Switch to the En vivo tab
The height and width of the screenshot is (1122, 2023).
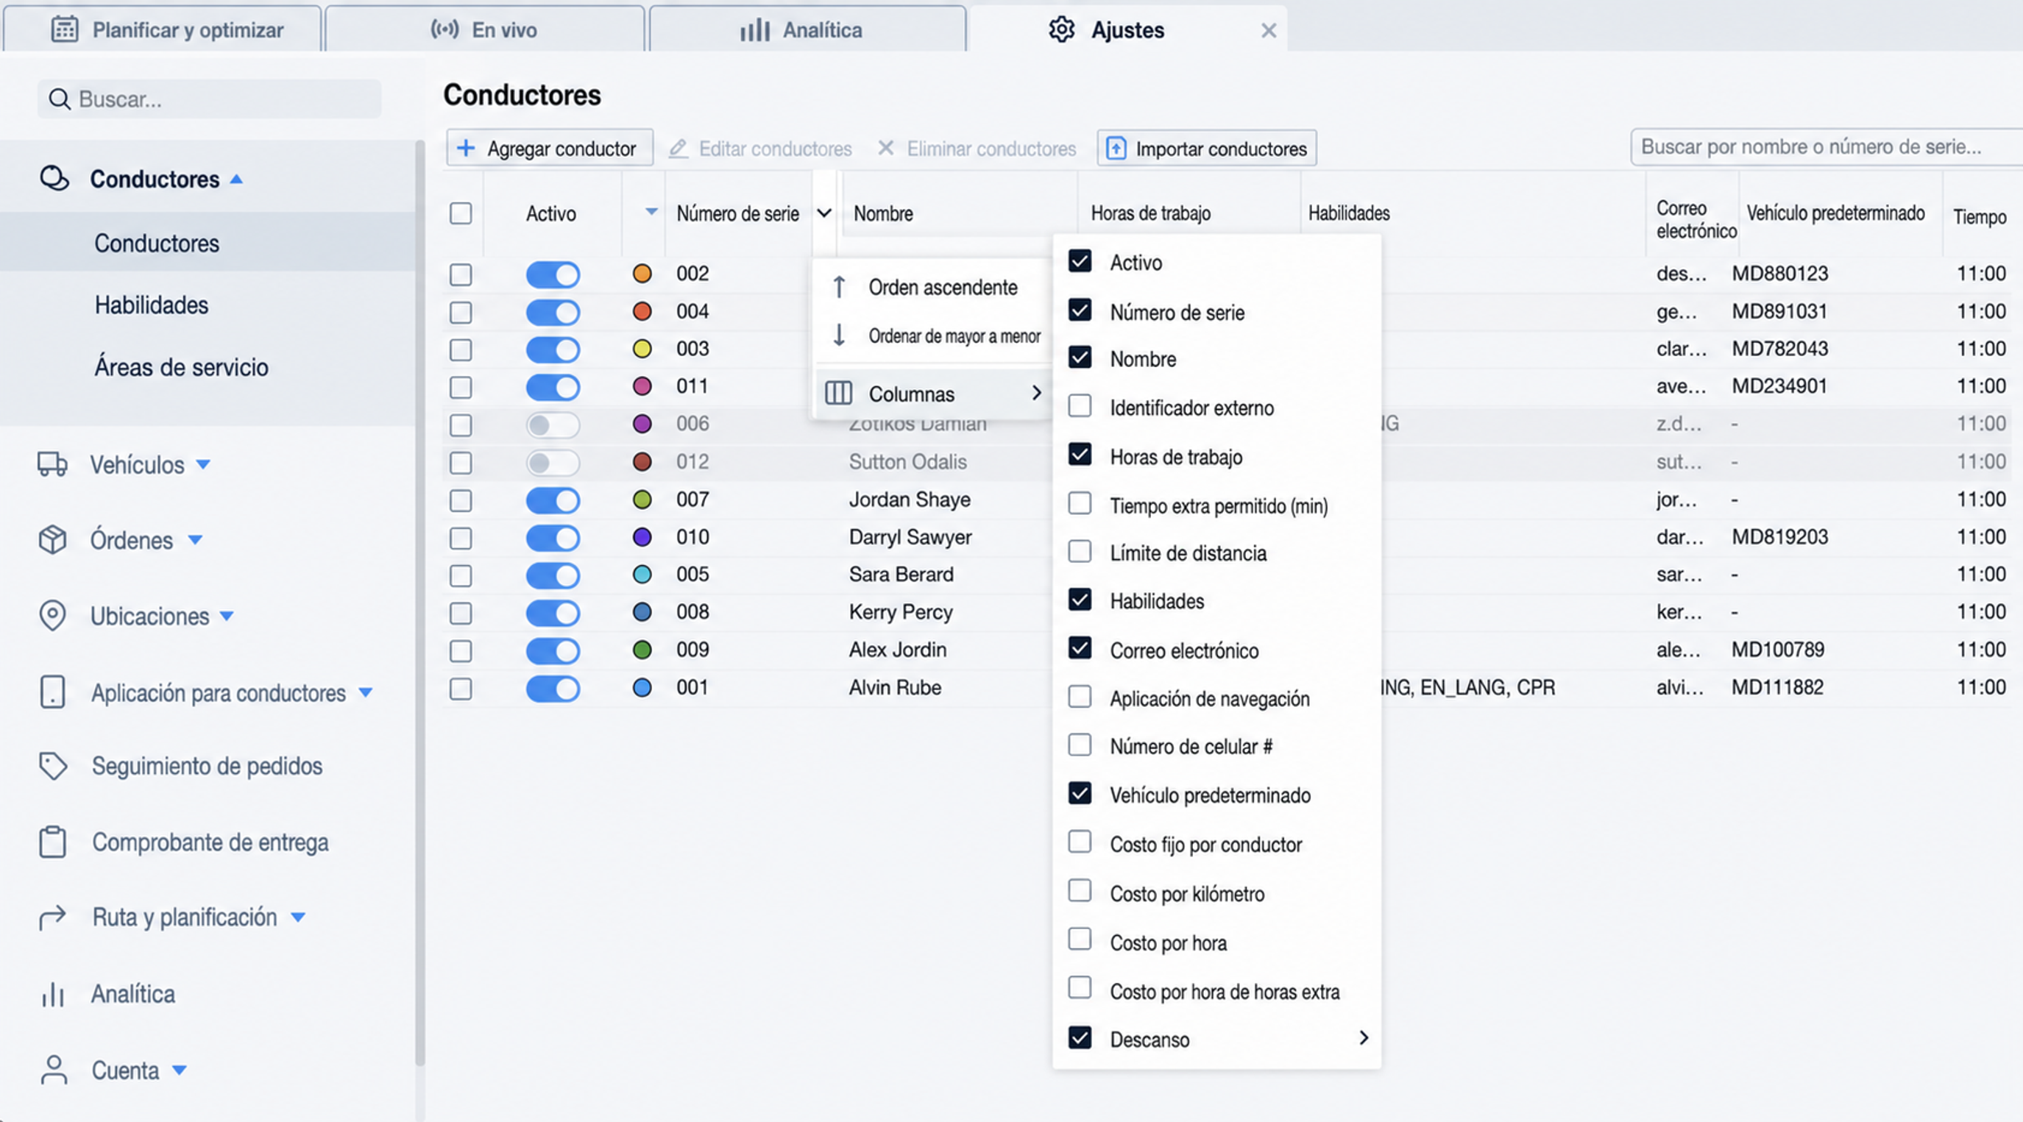point(484,29)
